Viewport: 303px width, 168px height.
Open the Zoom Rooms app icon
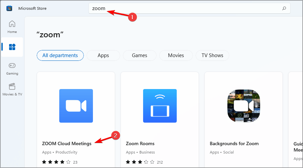(x=160, y=106)
